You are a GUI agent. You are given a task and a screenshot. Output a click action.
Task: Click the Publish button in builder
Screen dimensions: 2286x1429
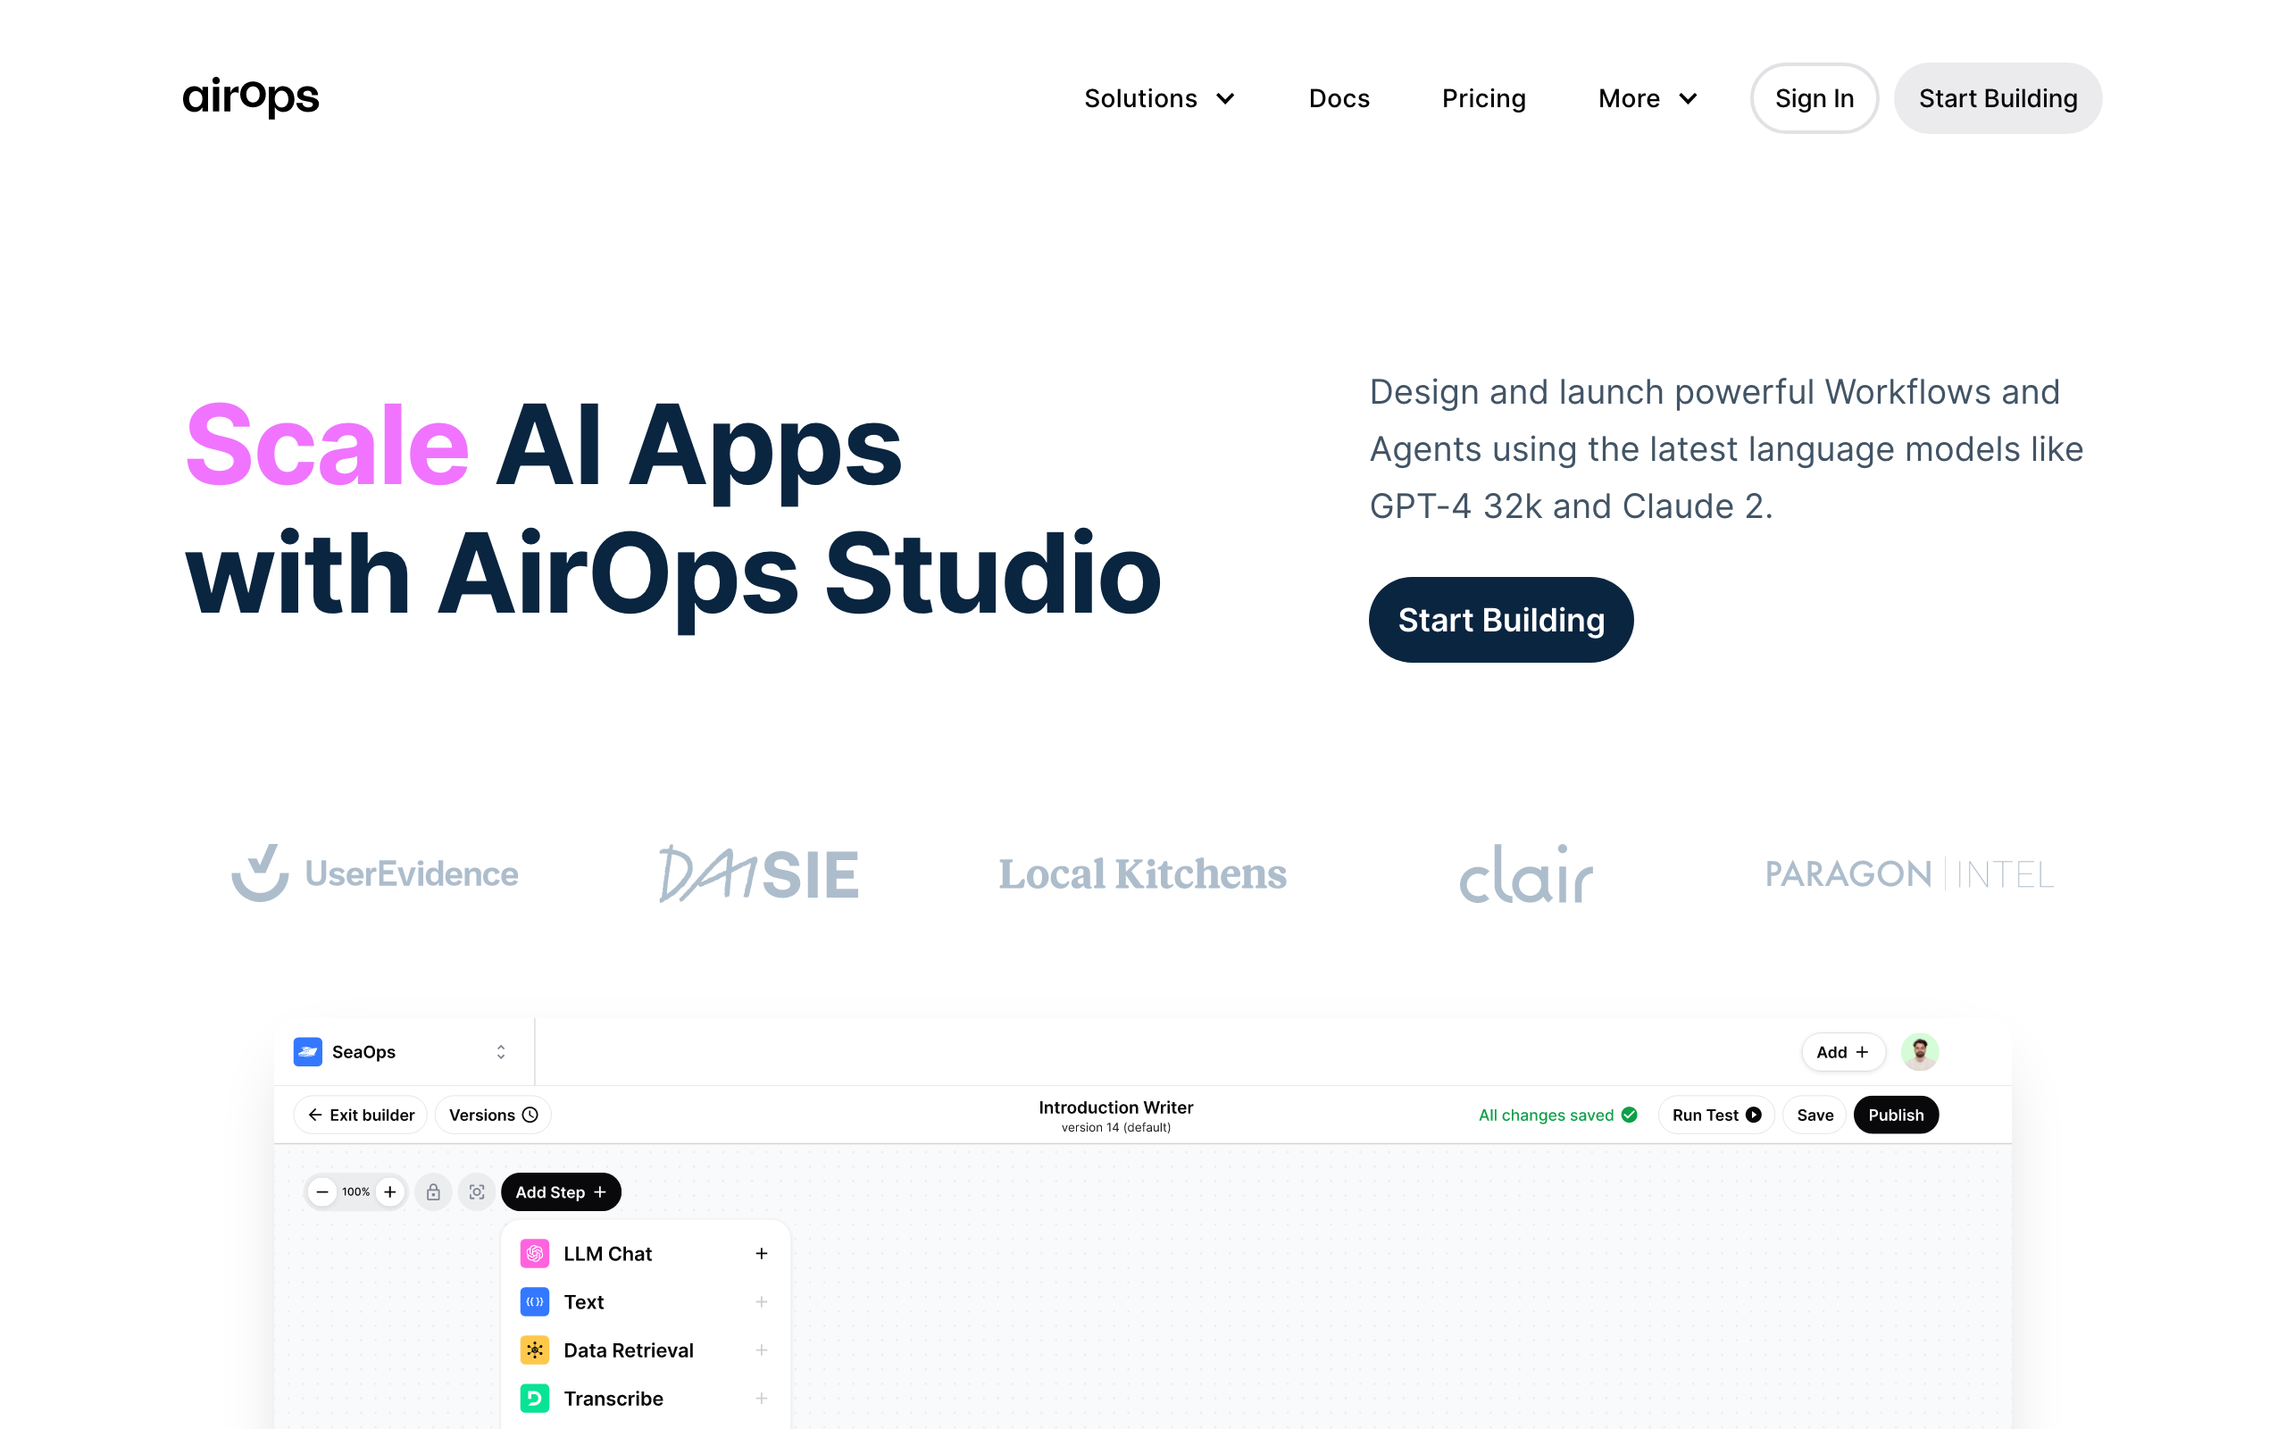click(x=1896, y=1115)
